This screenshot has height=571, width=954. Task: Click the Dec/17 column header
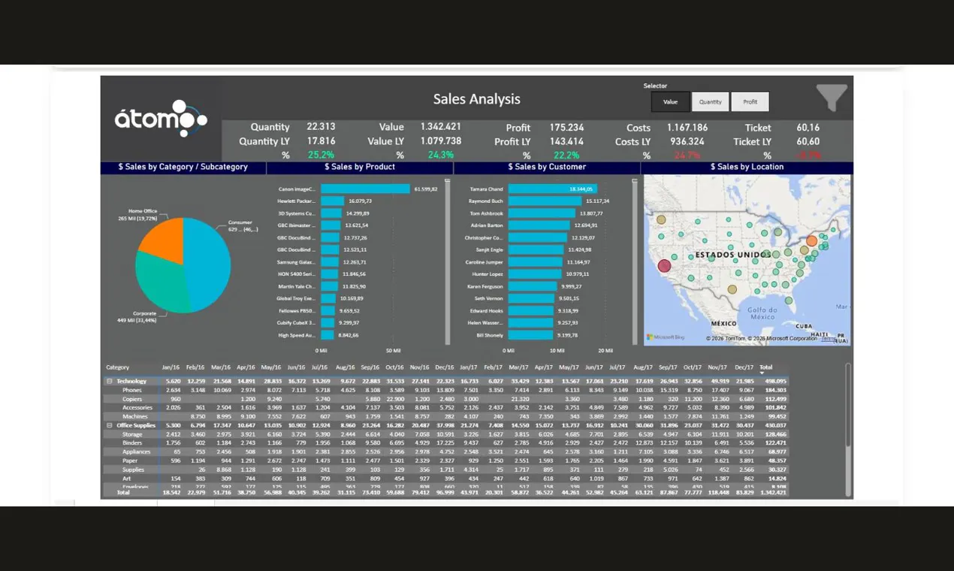(x=744, y=367)
